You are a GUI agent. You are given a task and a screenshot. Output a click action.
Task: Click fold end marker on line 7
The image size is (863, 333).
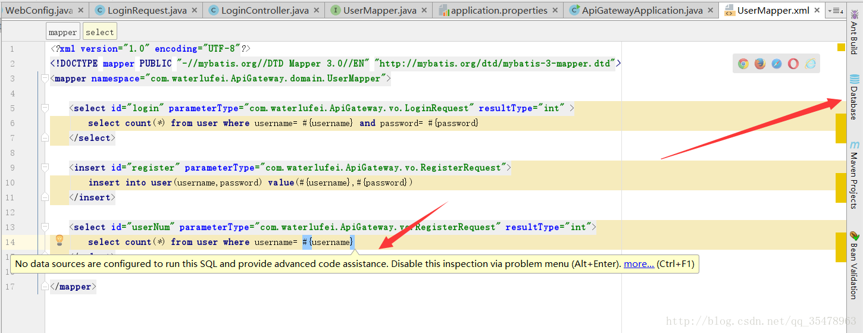45,138
